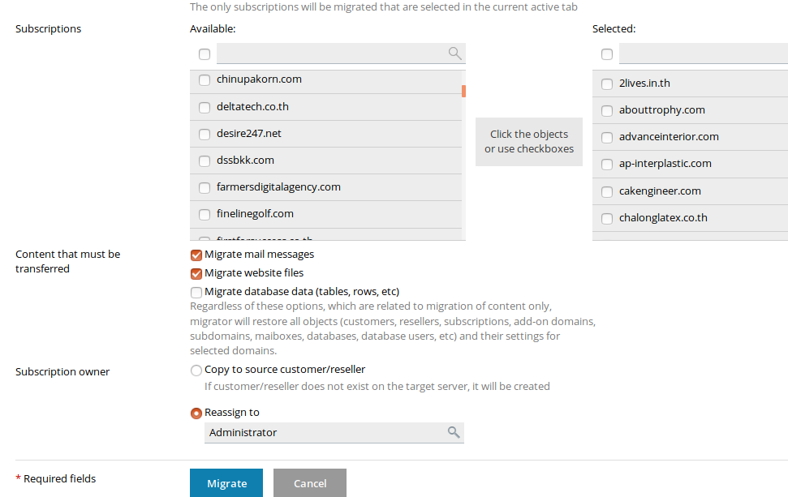This screenshot has width=788, height=497.
Task: Tick farmersdigitalagency.com checkbox
Action: click(x=205, y=188)
